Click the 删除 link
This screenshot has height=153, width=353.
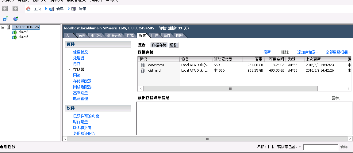tap(285, 52)
